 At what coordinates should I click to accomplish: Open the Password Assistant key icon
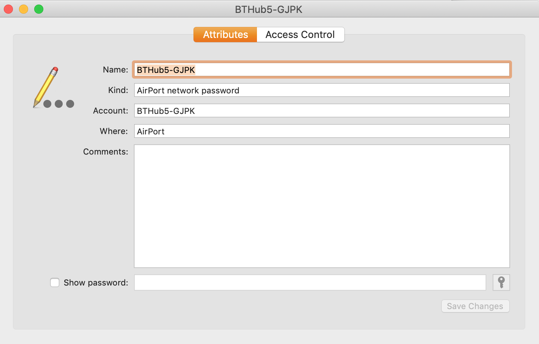click(x=501, y=282)
